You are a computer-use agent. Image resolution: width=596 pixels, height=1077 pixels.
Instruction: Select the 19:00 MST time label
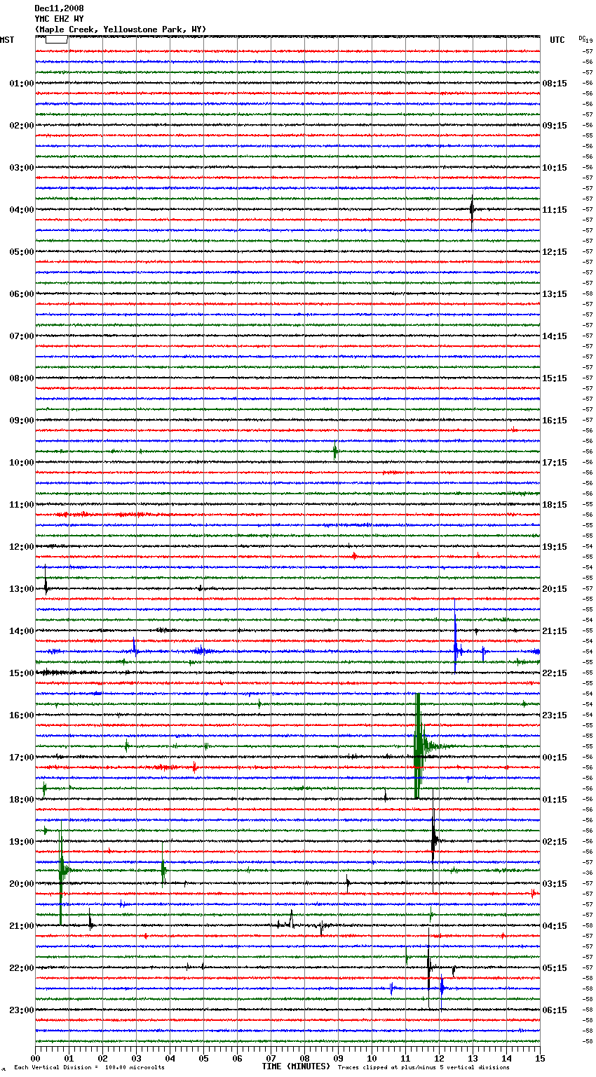click(22, 842)
